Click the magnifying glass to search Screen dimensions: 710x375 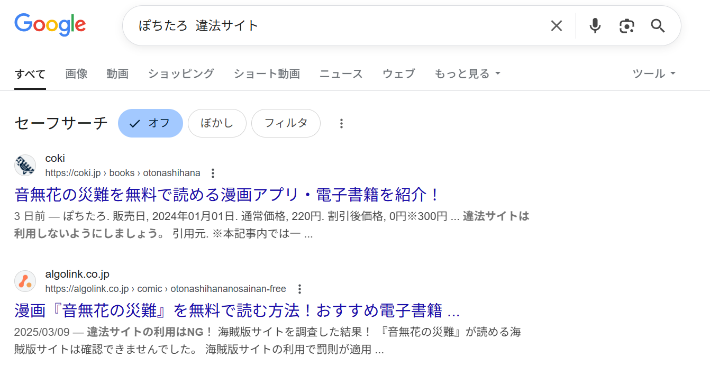coord(658,25)
